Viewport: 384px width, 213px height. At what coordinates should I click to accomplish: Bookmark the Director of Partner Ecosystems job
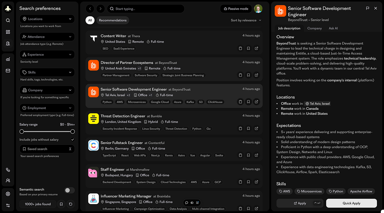click(x=248, y=75)
